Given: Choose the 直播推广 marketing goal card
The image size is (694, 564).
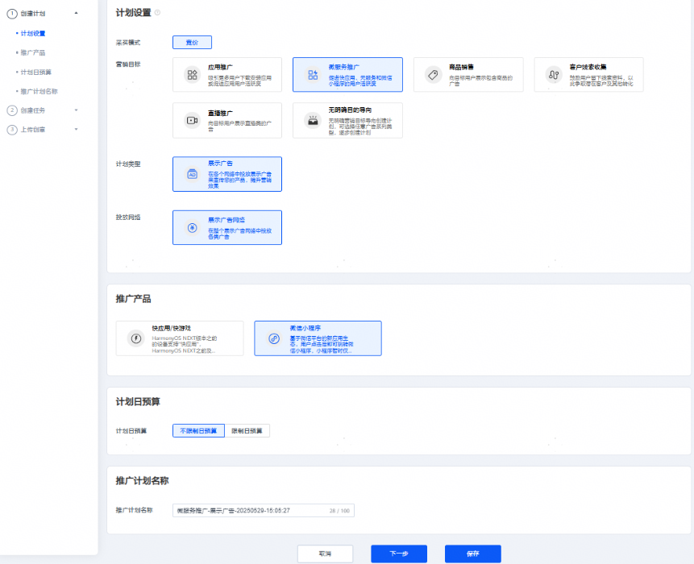Looking at the screenshot, I should (227, 120).
